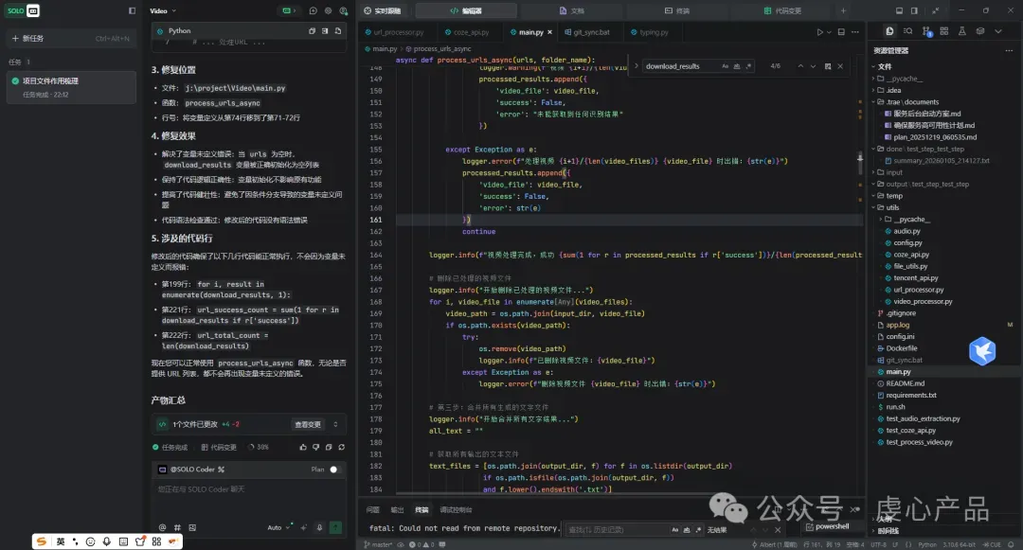Give thumbs up to the response

[x=303, y=447]
